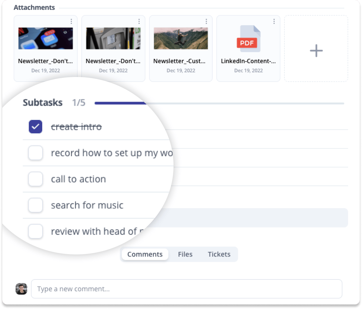362x309 pixels.
Task: Open the PDF file icon
Action: tap(248, 39)
